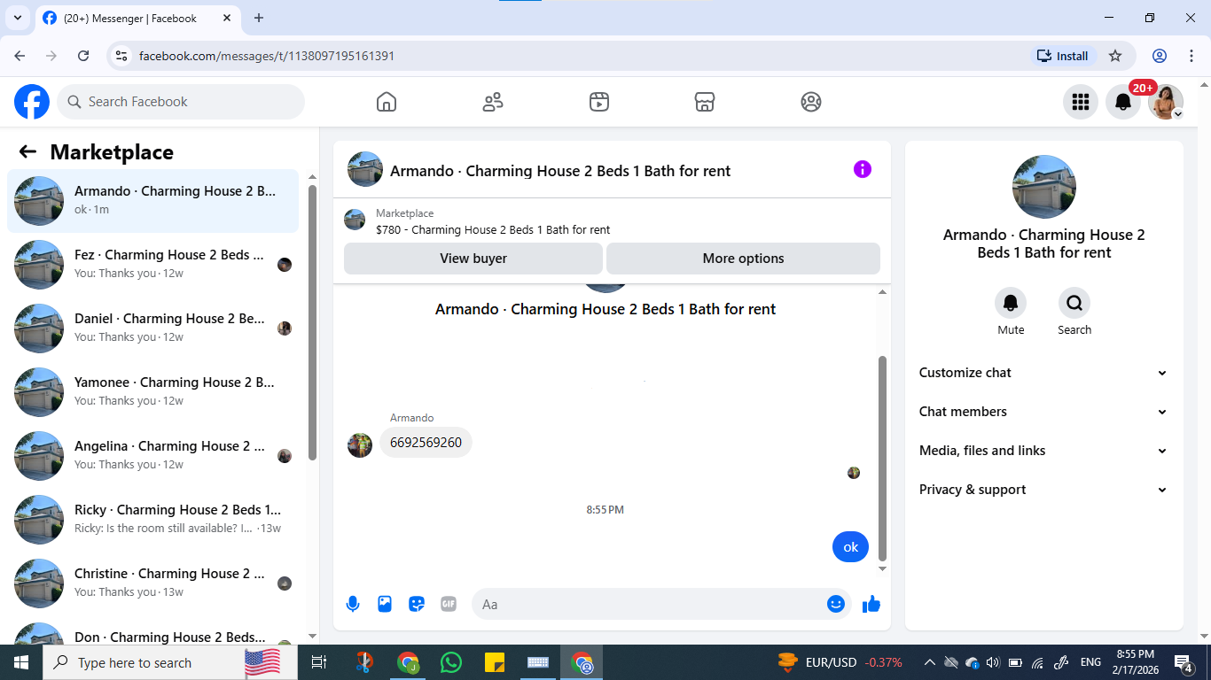This screenshot has height=680, width=1211.
Task: Open the Friends icon in top navigation
Action: [x=493, y=102]
